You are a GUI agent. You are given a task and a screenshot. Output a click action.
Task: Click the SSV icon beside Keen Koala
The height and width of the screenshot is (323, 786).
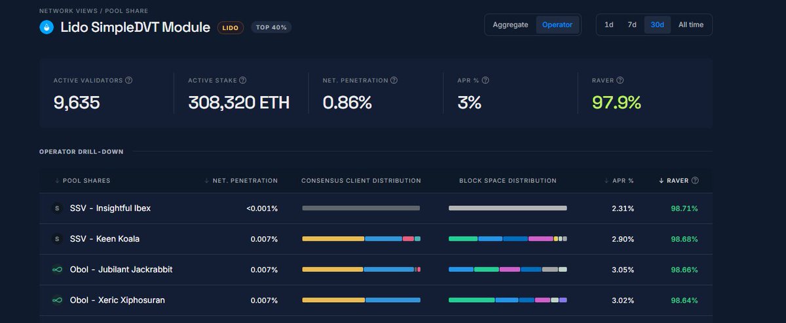[x=57, y=239]
